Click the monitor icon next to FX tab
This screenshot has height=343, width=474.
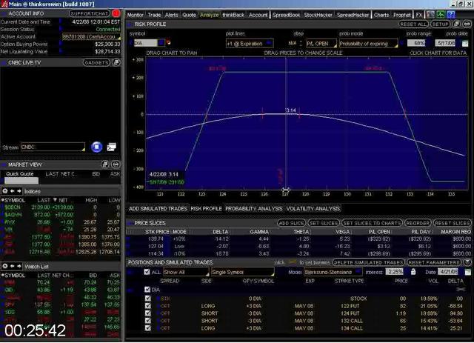tap(430, 15)
